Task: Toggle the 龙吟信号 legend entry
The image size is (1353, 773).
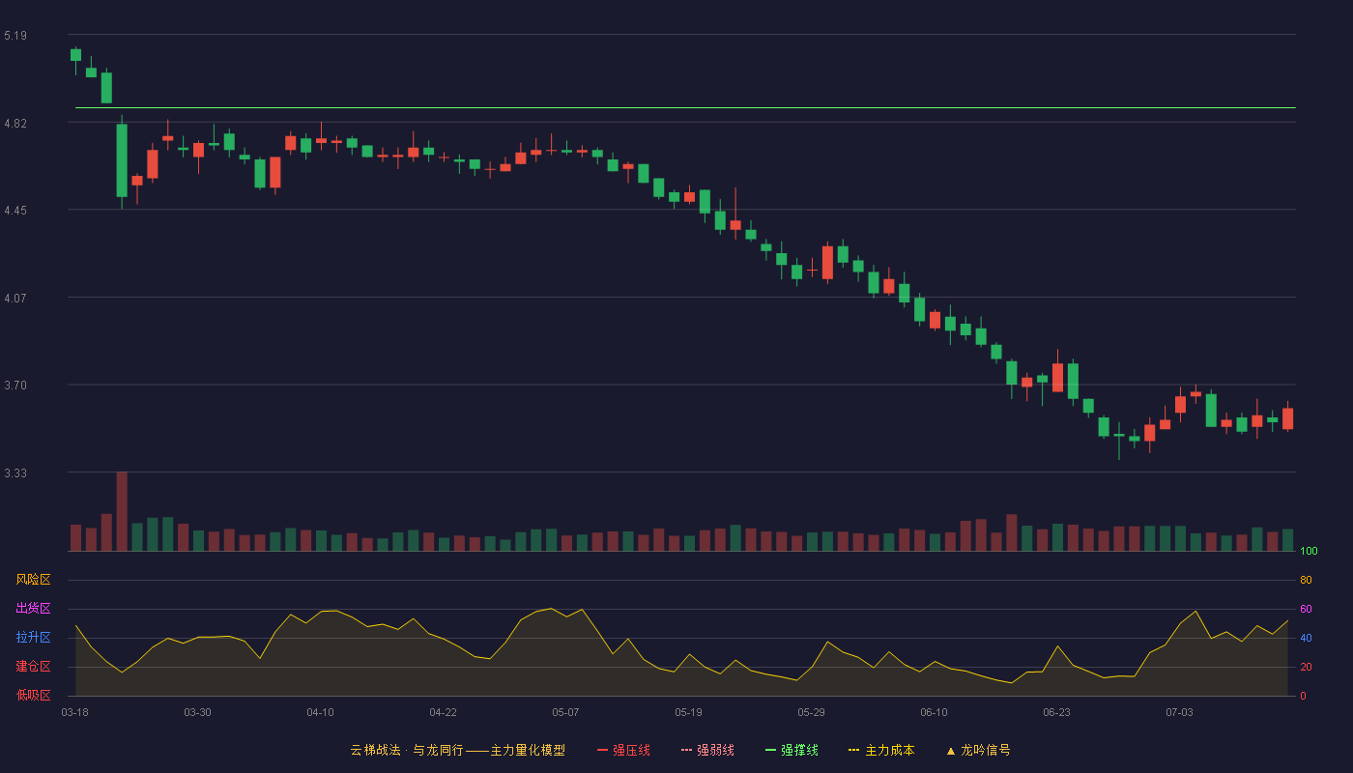Action: coord(977,750)
